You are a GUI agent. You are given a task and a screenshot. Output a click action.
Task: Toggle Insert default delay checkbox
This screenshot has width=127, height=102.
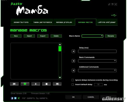73,84
